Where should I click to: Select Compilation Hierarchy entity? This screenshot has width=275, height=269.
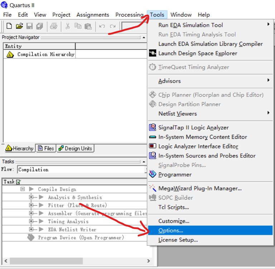click(45, 54)
